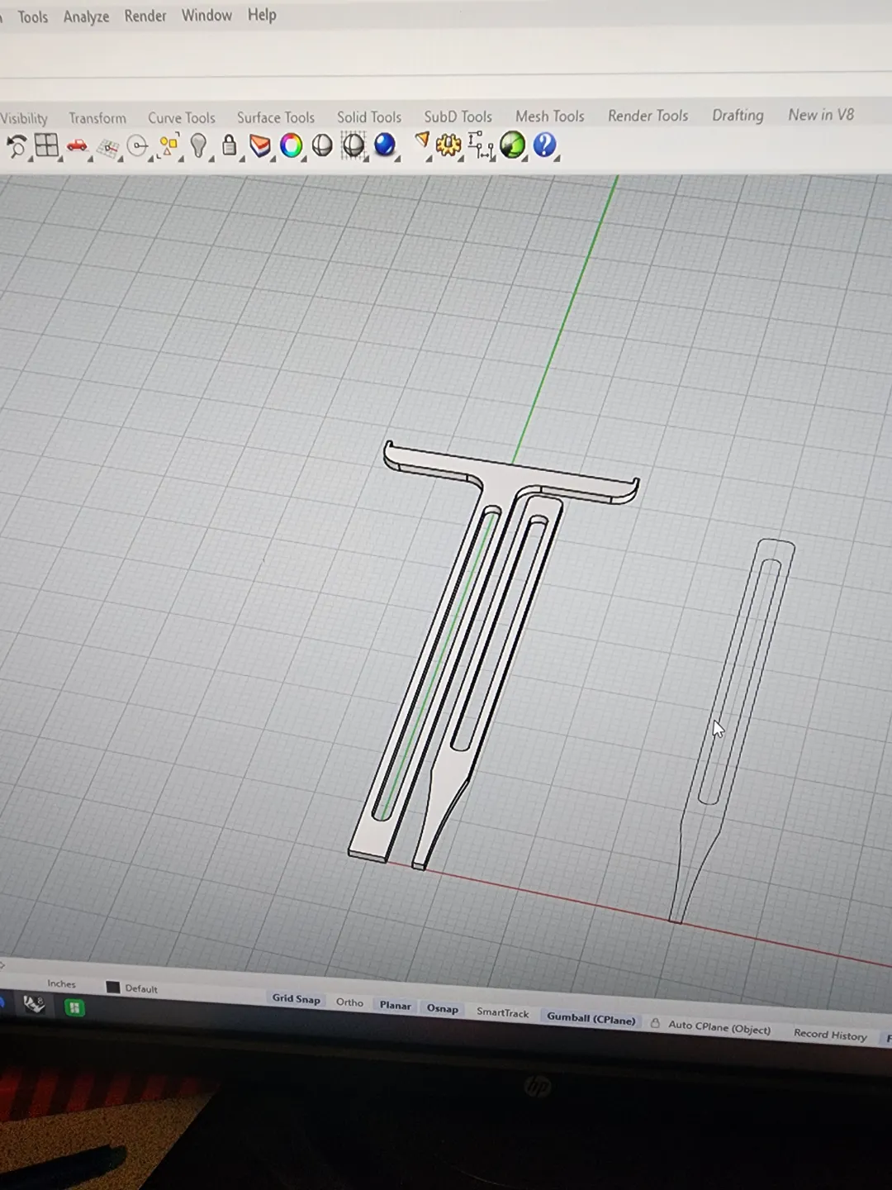The width and height of the screenshot is (892, 1190).
Task: Click the Record History button
Action: (x=830, y=1035)
